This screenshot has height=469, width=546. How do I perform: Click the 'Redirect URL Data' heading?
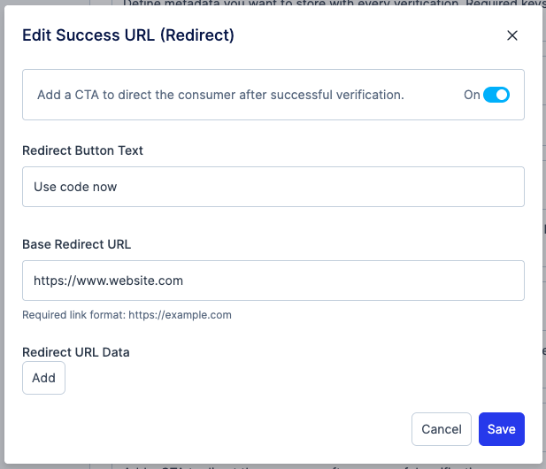(x=76, y=352)
